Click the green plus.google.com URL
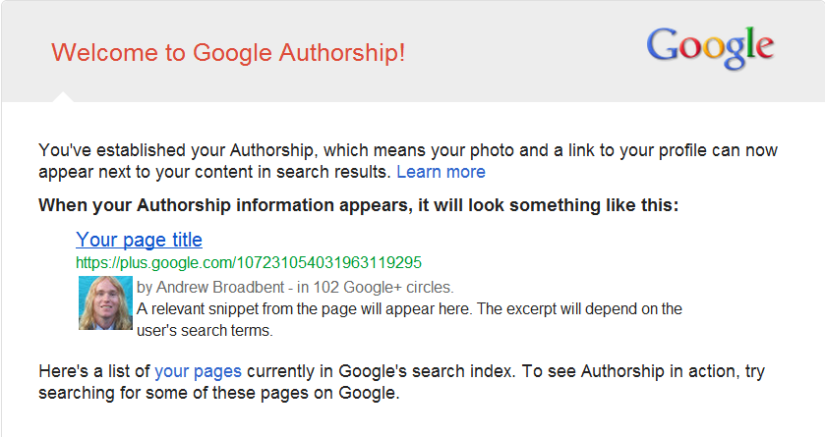The width and height of the screenshot is (825, 437). click(249, 262)
